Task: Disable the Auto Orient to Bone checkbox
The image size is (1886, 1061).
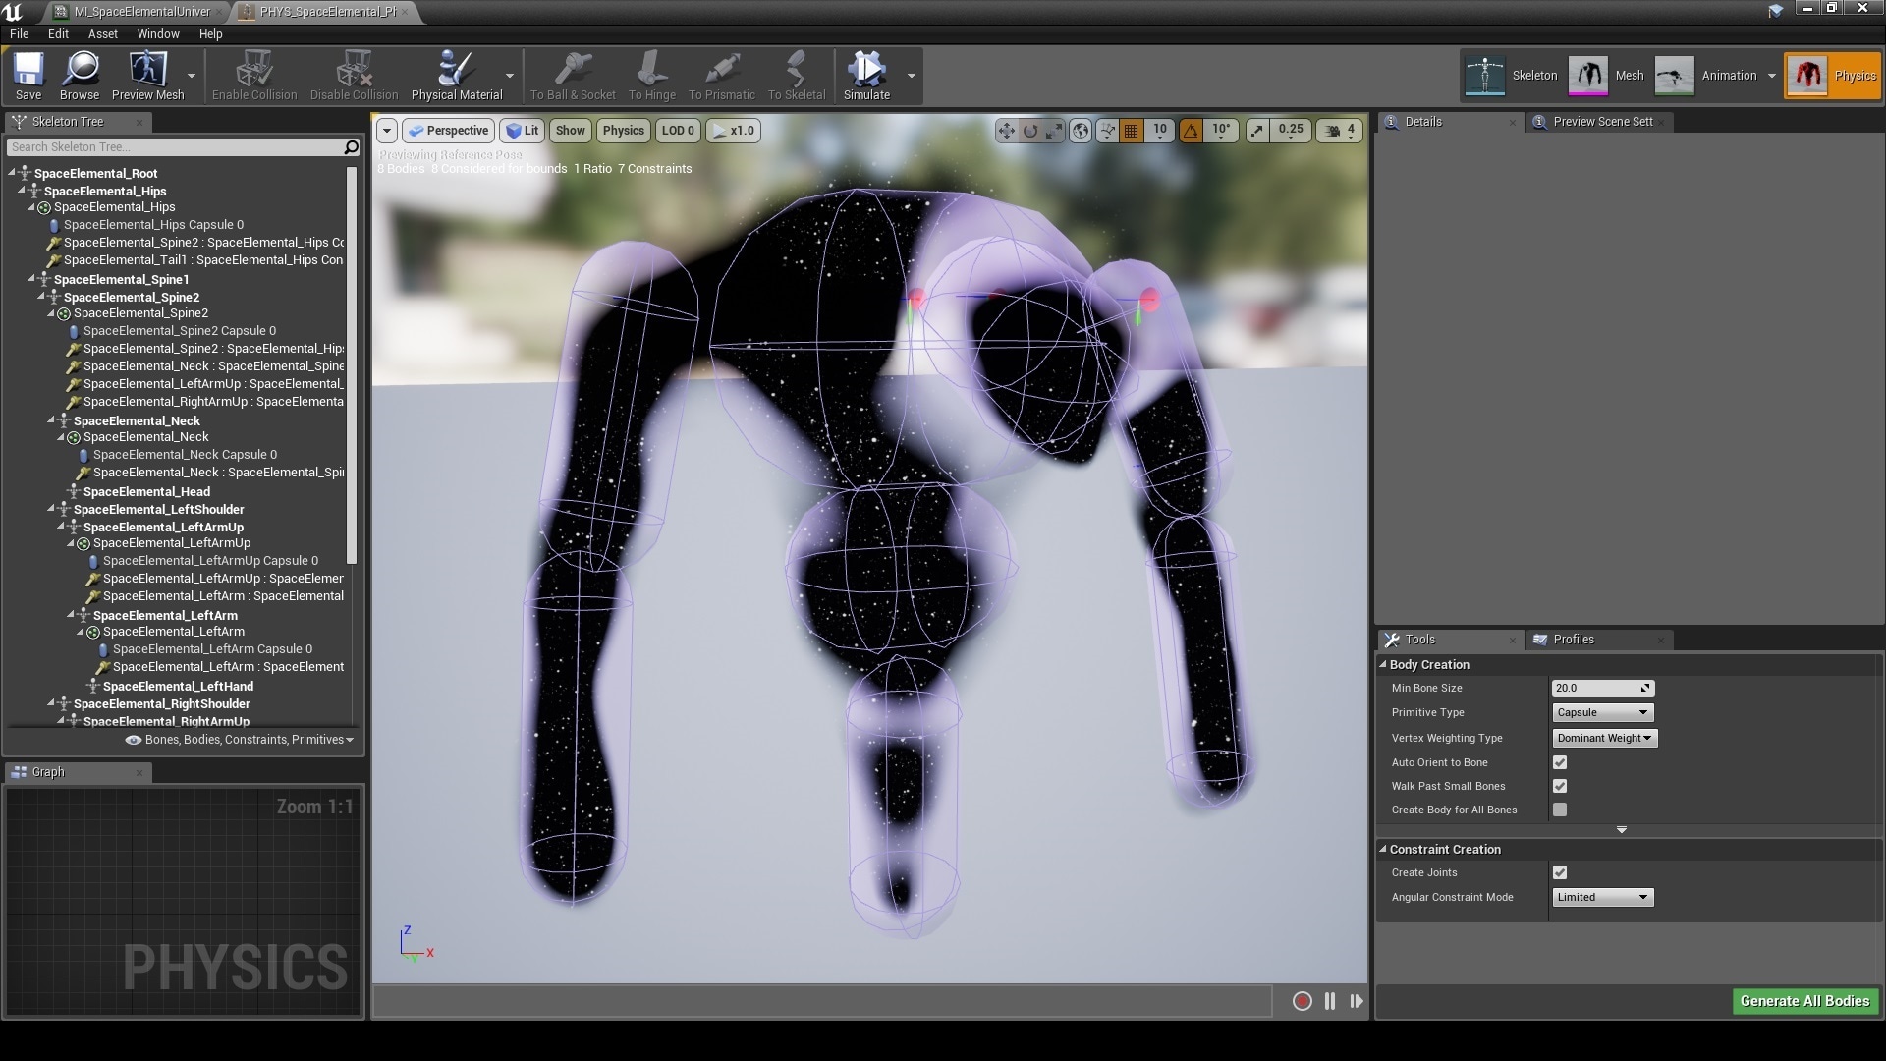Action: (1561, 761)
